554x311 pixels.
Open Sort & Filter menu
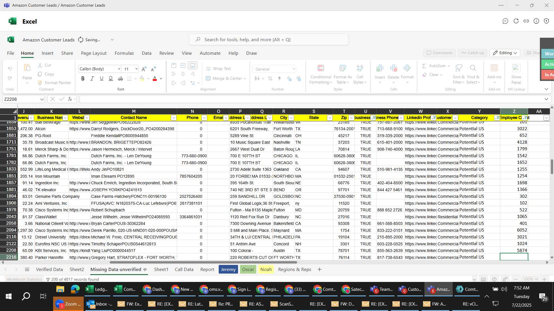pyautogui.click(x=458, y=75)
